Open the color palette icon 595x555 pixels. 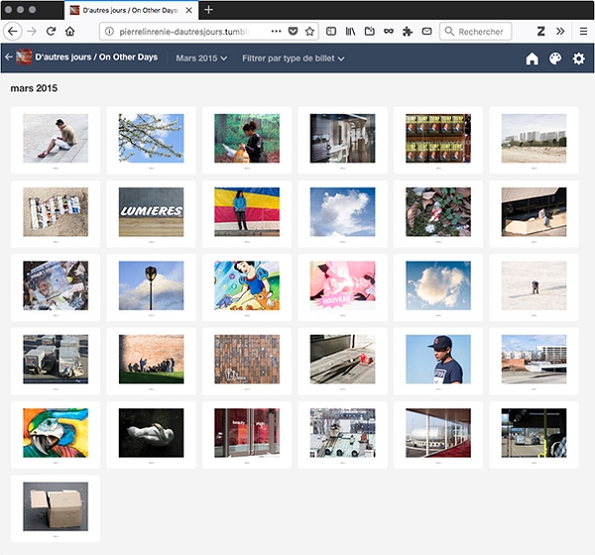(555, 59)
